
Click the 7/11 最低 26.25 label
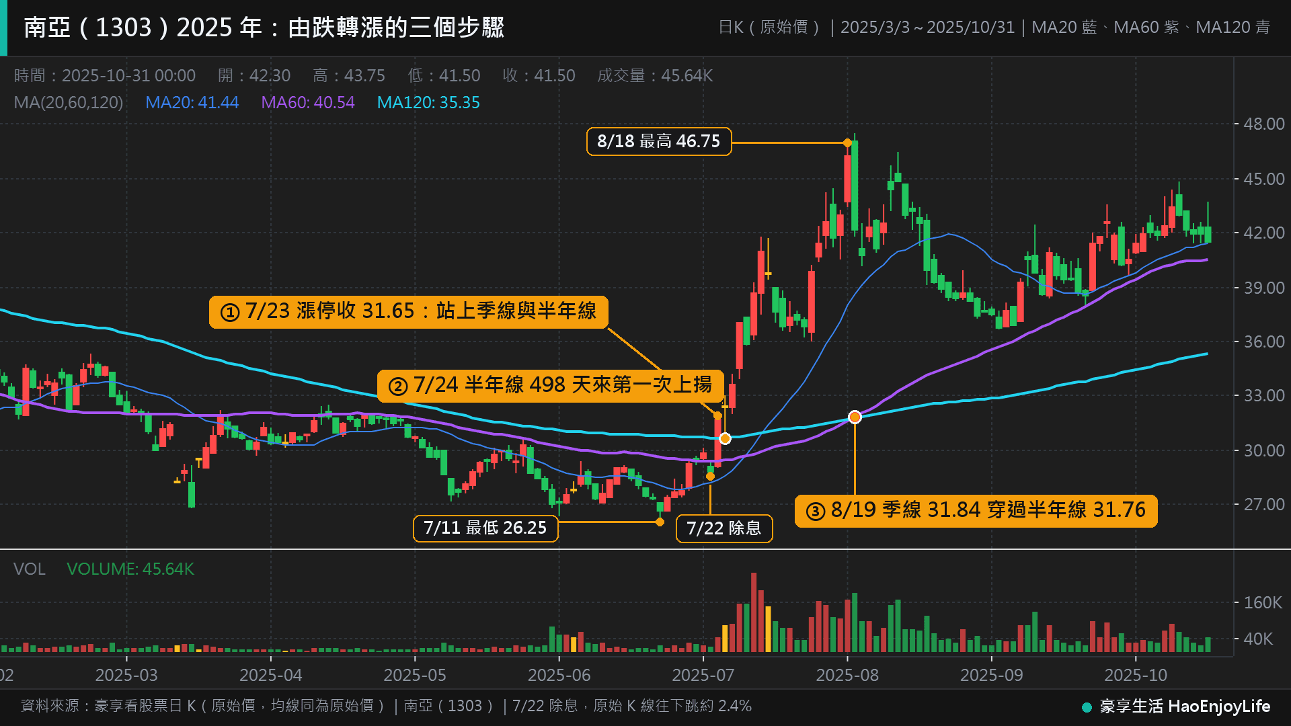click(x=485, y=528)
